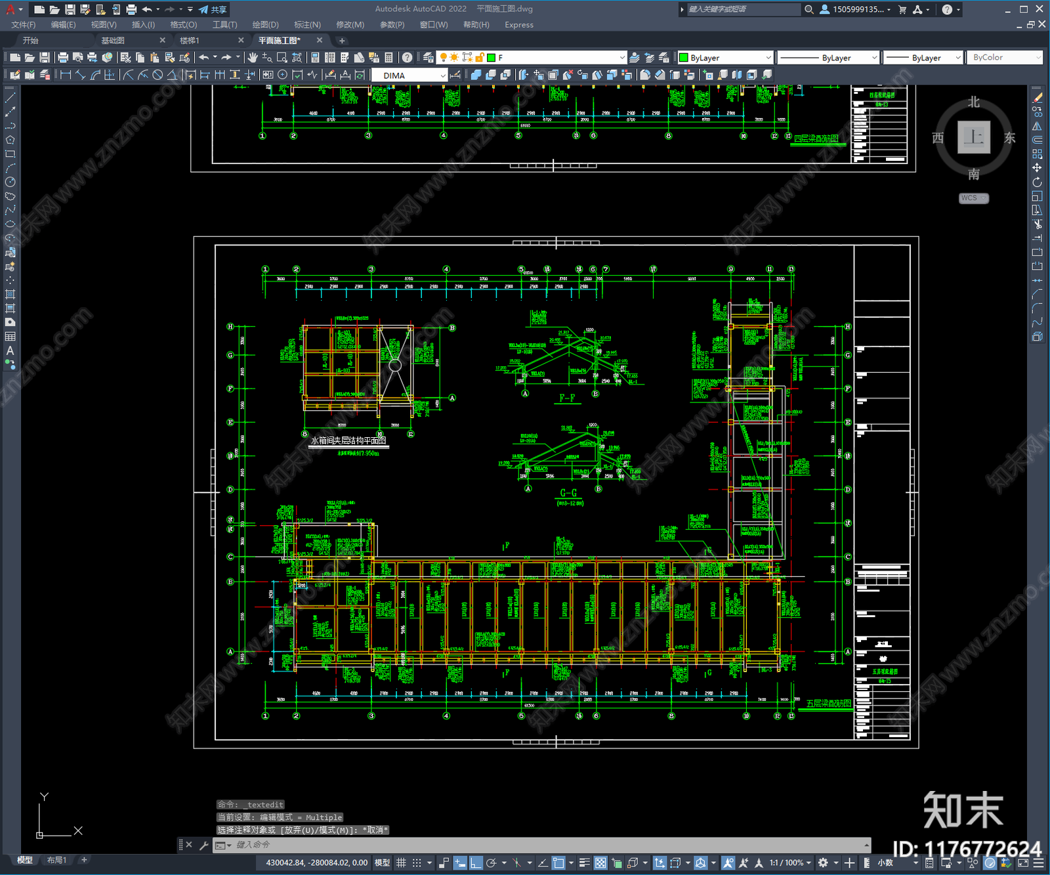1050x875 pixels.
Task: Toggle drawing grid display in status bar
Action: (401, 863)
